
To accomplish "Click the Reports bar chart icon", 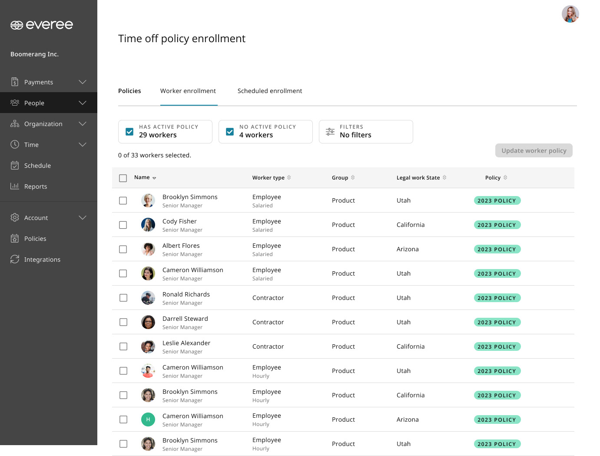I will point(15,186).
